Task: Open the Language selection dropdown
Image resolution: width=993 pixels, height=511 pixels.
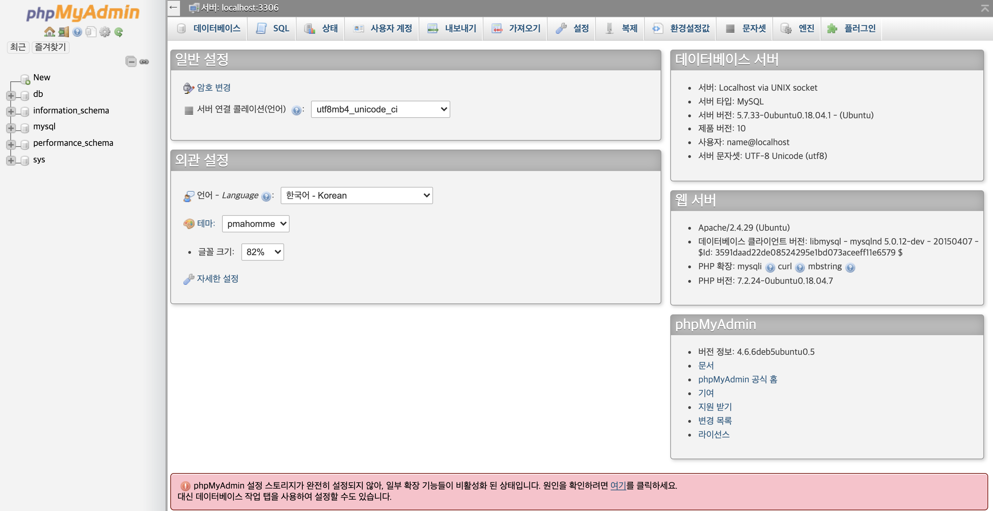Action: point(357,196)
